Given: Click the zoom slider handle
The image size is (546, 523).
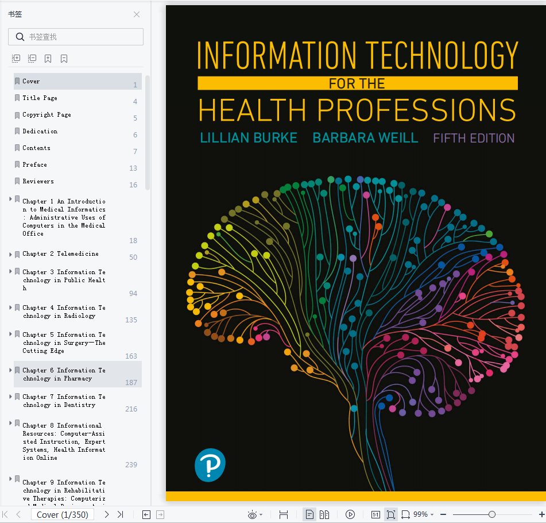Looking at the screenshot, I should pyautogui.click(x=491, y=514).
